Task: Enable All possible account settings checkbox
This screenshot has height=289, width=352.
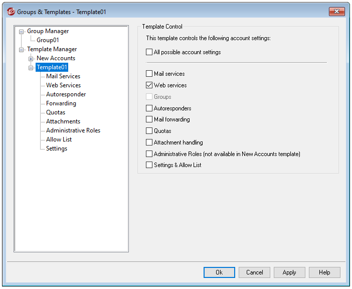Action: point(149,52)
